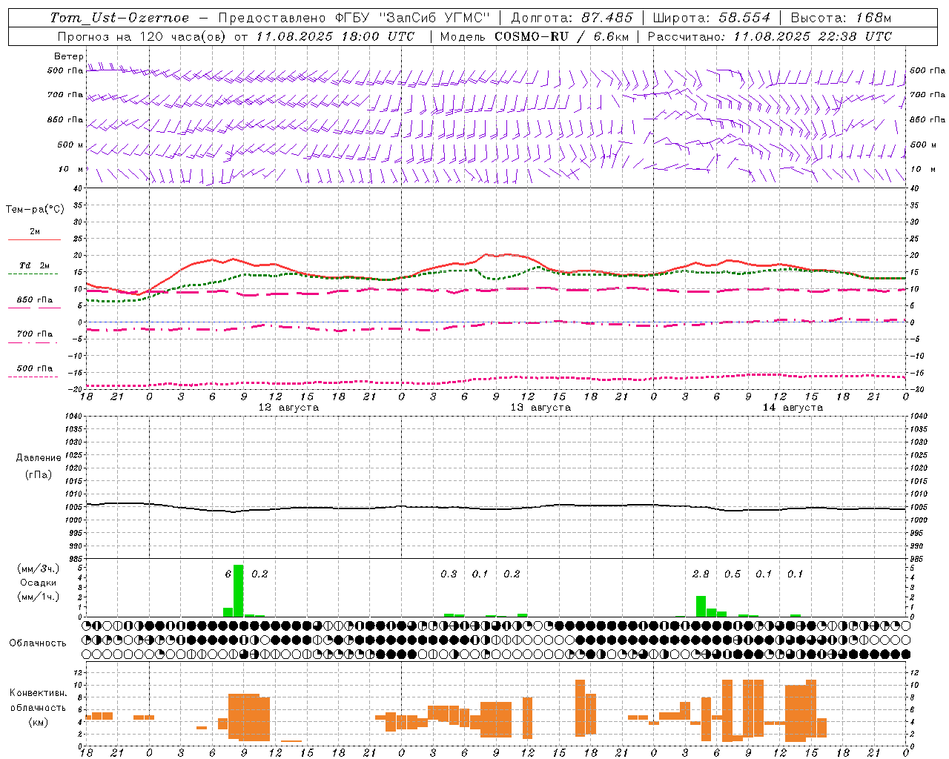Click the "Рассчитано: 11.08.2025 22:38 UTC" timestamp

(x=770, y=36)
